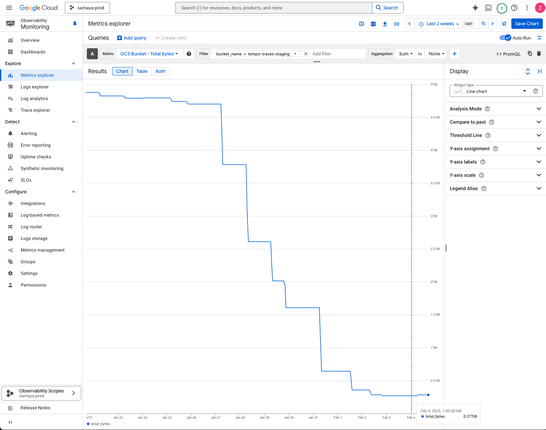
Task: Click the total_bytes legend color dot
Action: (88, 424)
